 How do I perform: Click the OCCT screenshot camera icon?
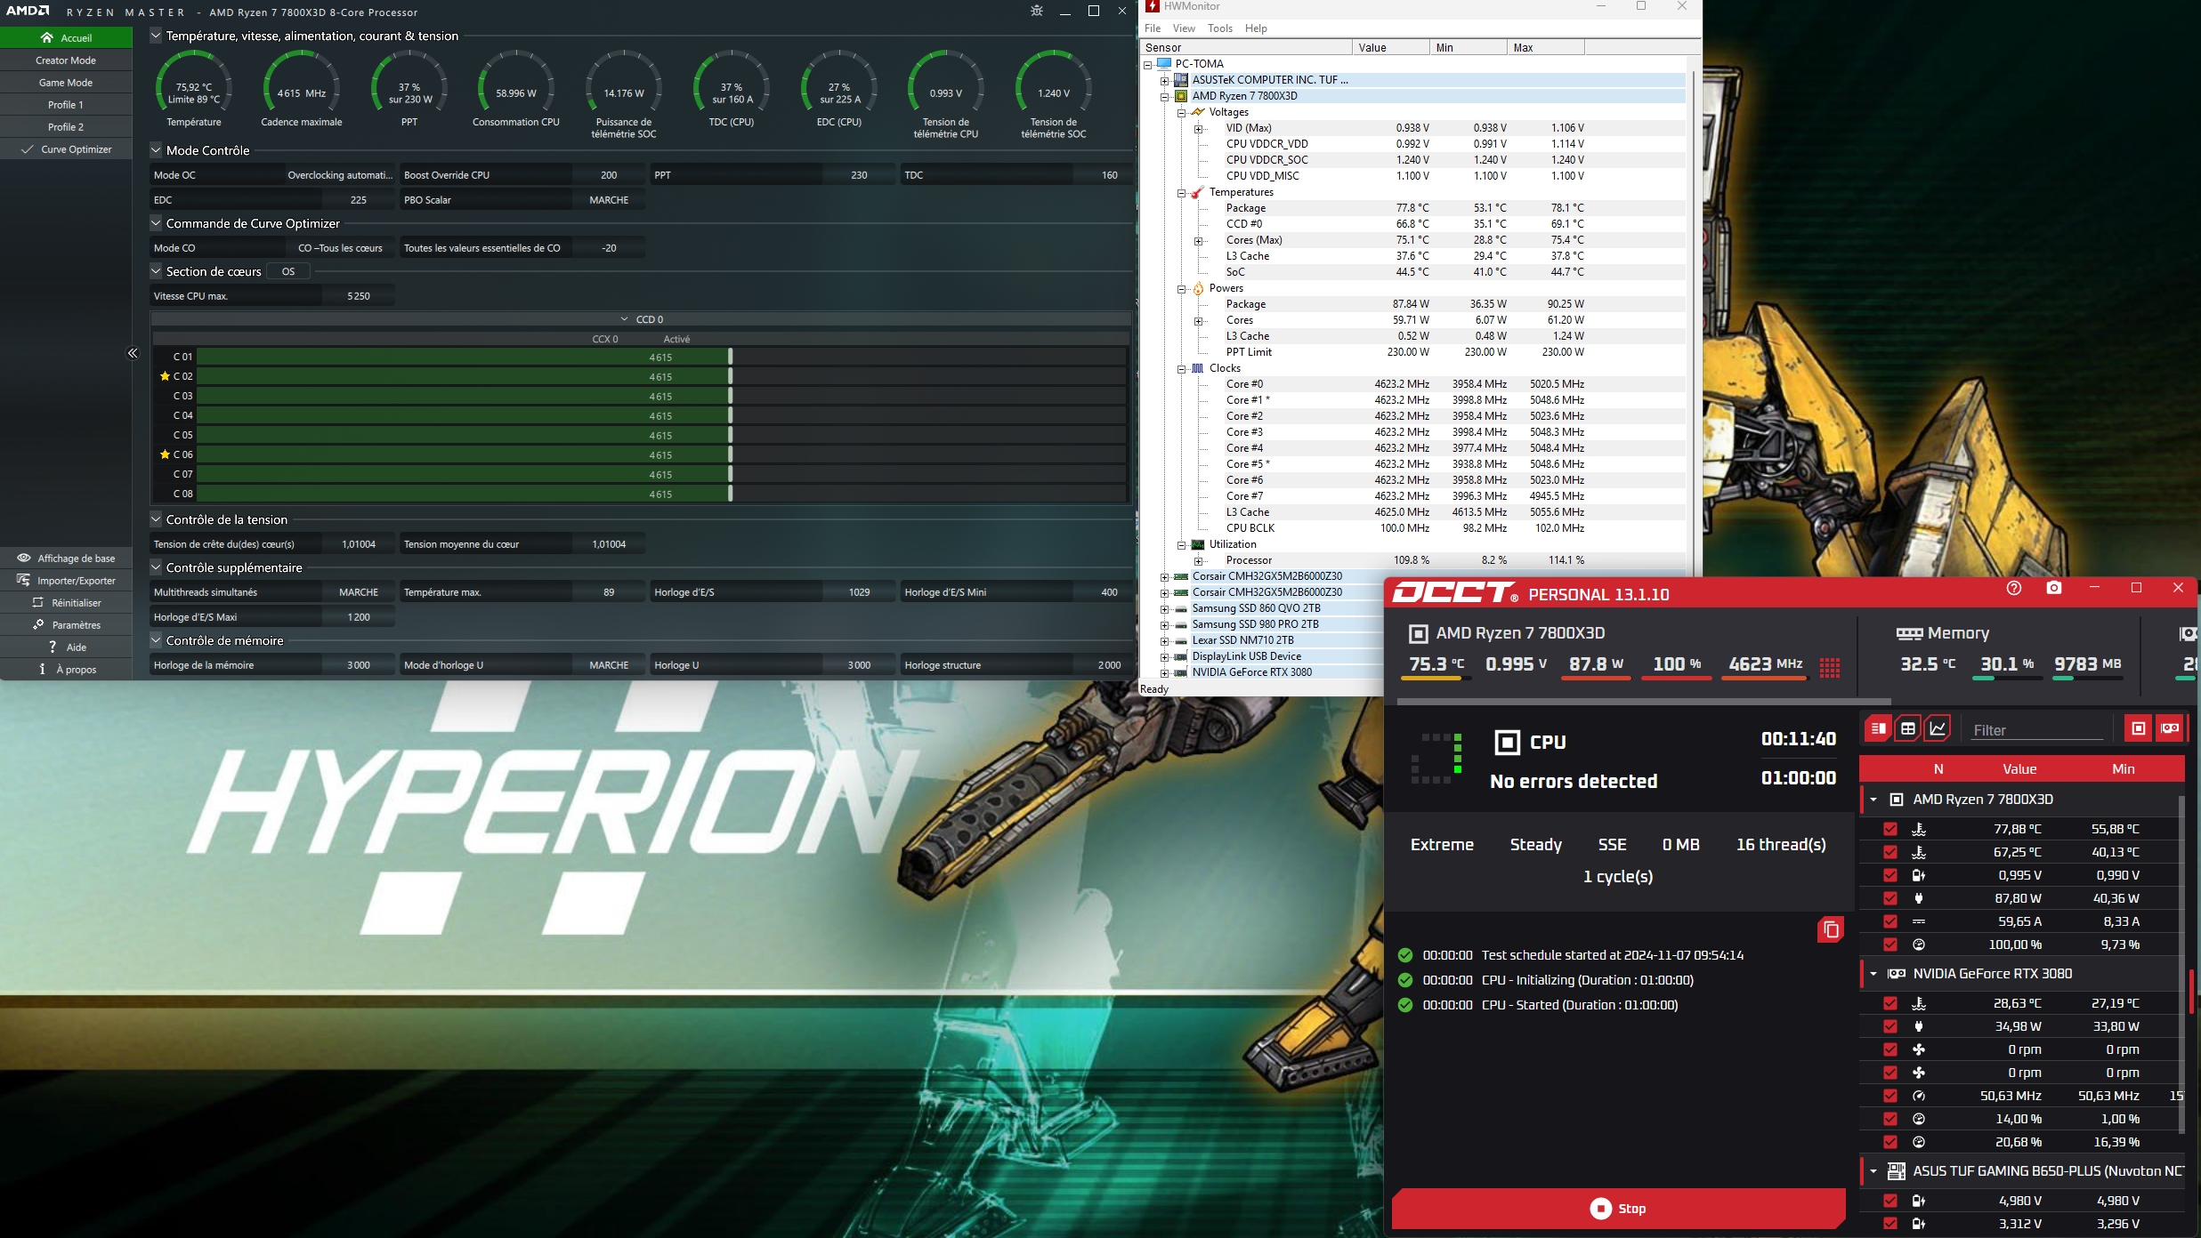click(x=2053, y=589)
